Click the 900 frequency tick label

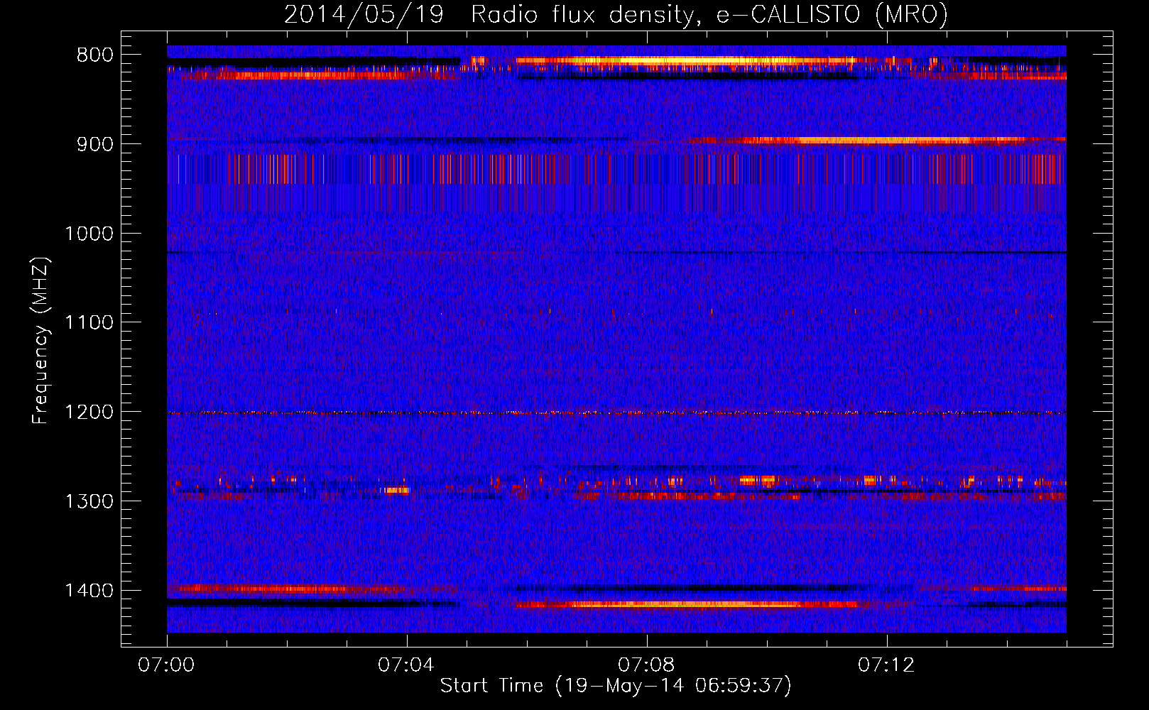click(x=94, y=144)
